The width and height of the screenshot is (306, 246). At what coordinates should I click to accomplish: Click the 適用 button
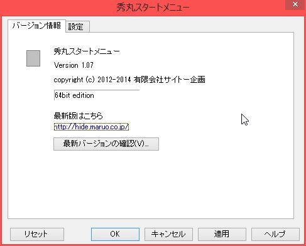coord(222,234)
